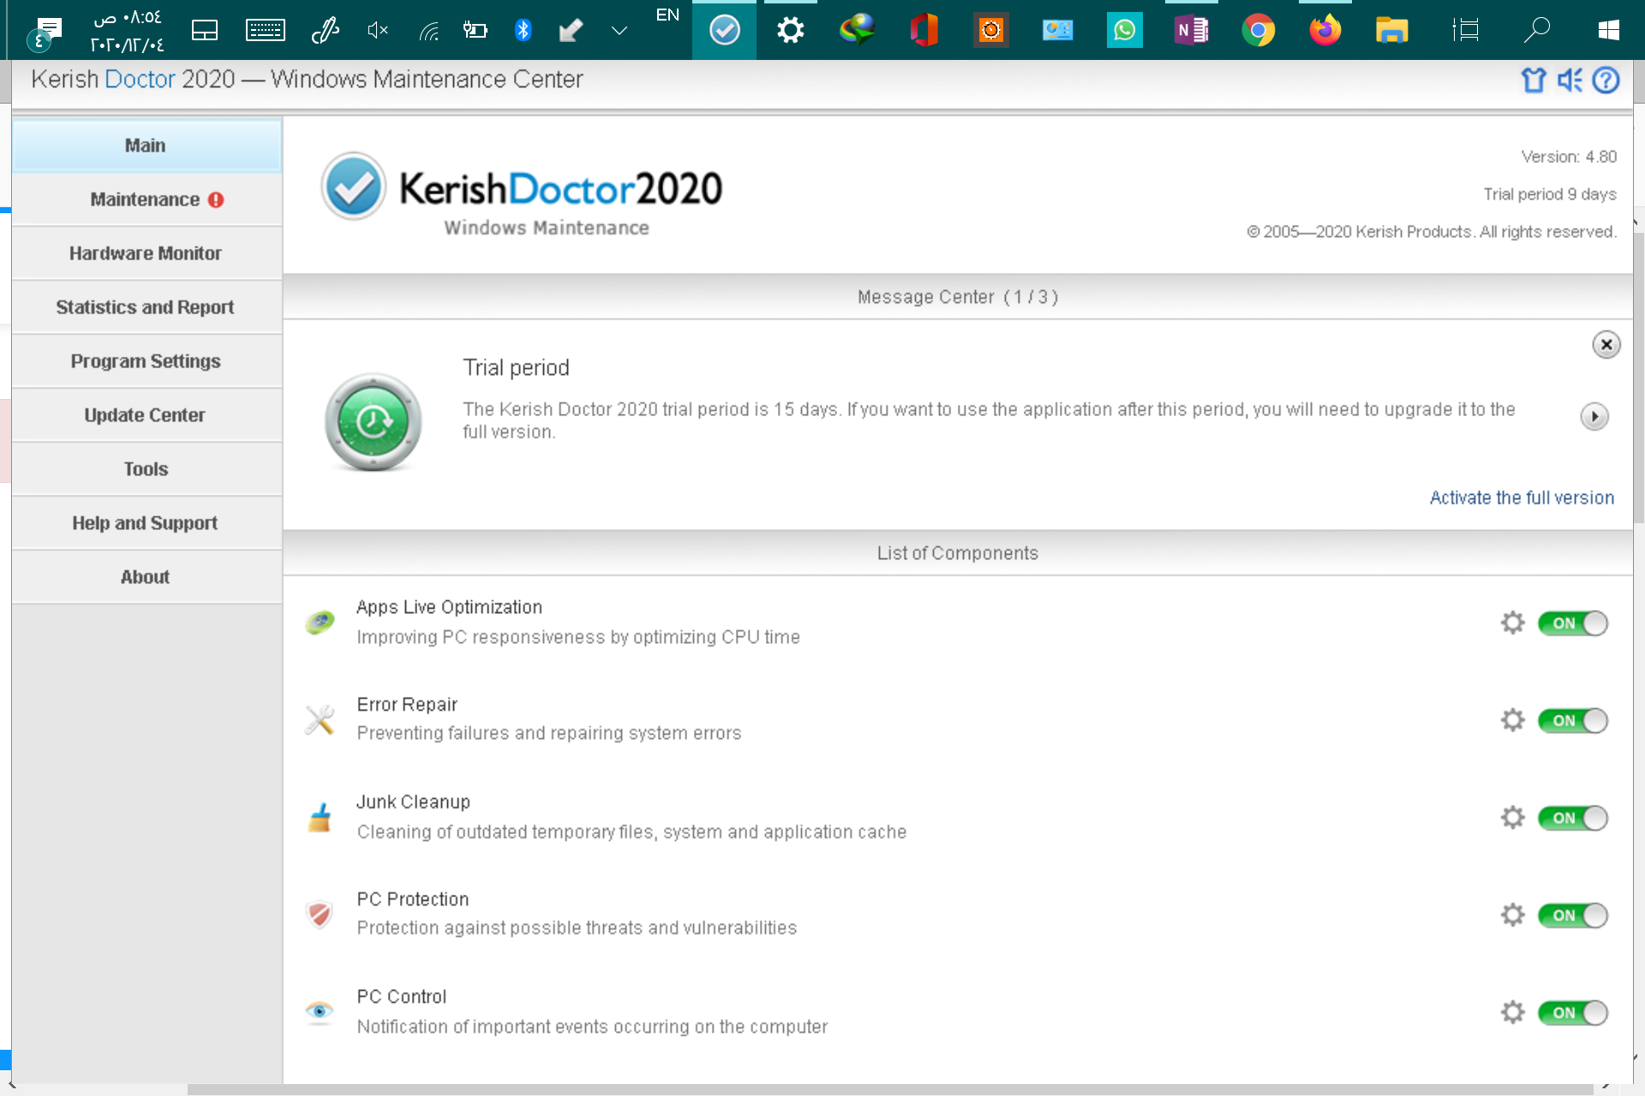Click 'Trial period 9 days' text
Viewport: 1645px width, 1096px height.
click(1550, 194)
